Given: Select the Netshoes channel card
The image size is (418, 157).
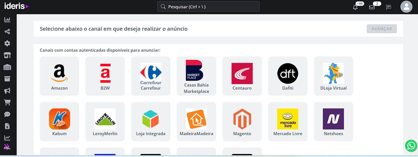Looking at the screenshot, I should click(334, 122).
